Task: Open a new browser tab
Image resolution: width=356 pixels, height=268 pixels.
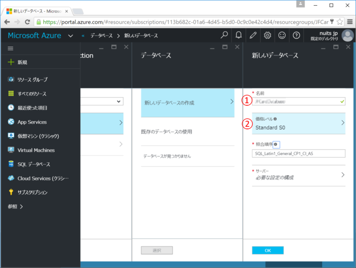Action: tap(77, 11)
